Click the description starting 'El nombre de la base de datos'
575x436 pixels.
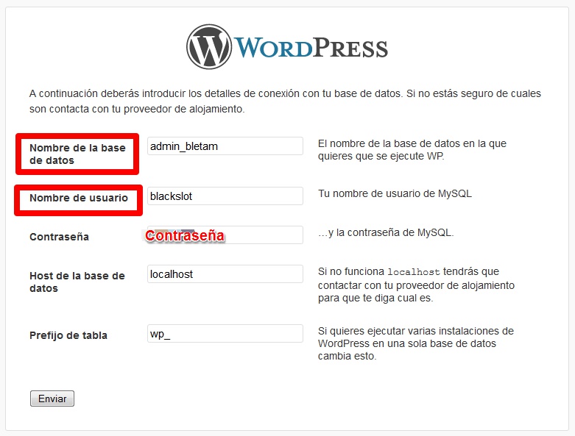[x=412, y=150]
